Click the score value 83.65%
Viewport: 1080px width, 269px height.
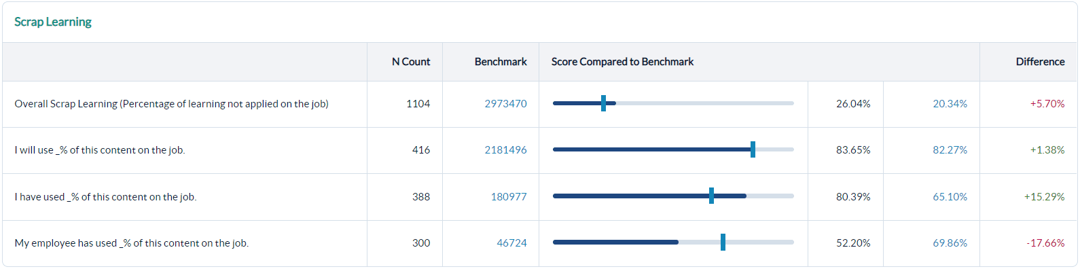(x=853, y=150)
